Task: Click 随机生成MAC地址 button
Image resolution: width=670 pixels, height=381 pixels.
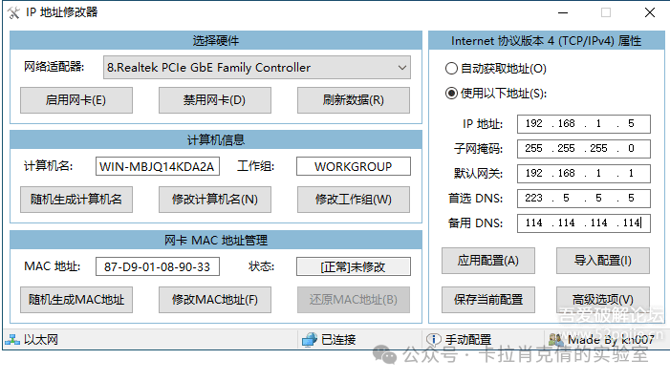Action: [76, 300]
